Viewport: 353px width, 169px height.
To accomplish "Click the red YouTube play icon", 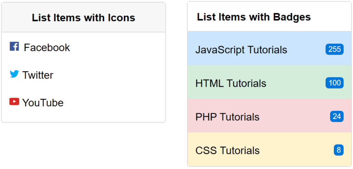I will pos(14,102).
